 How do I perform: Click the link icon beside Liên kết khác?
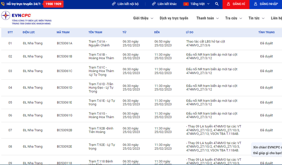[x=154, y=4]
